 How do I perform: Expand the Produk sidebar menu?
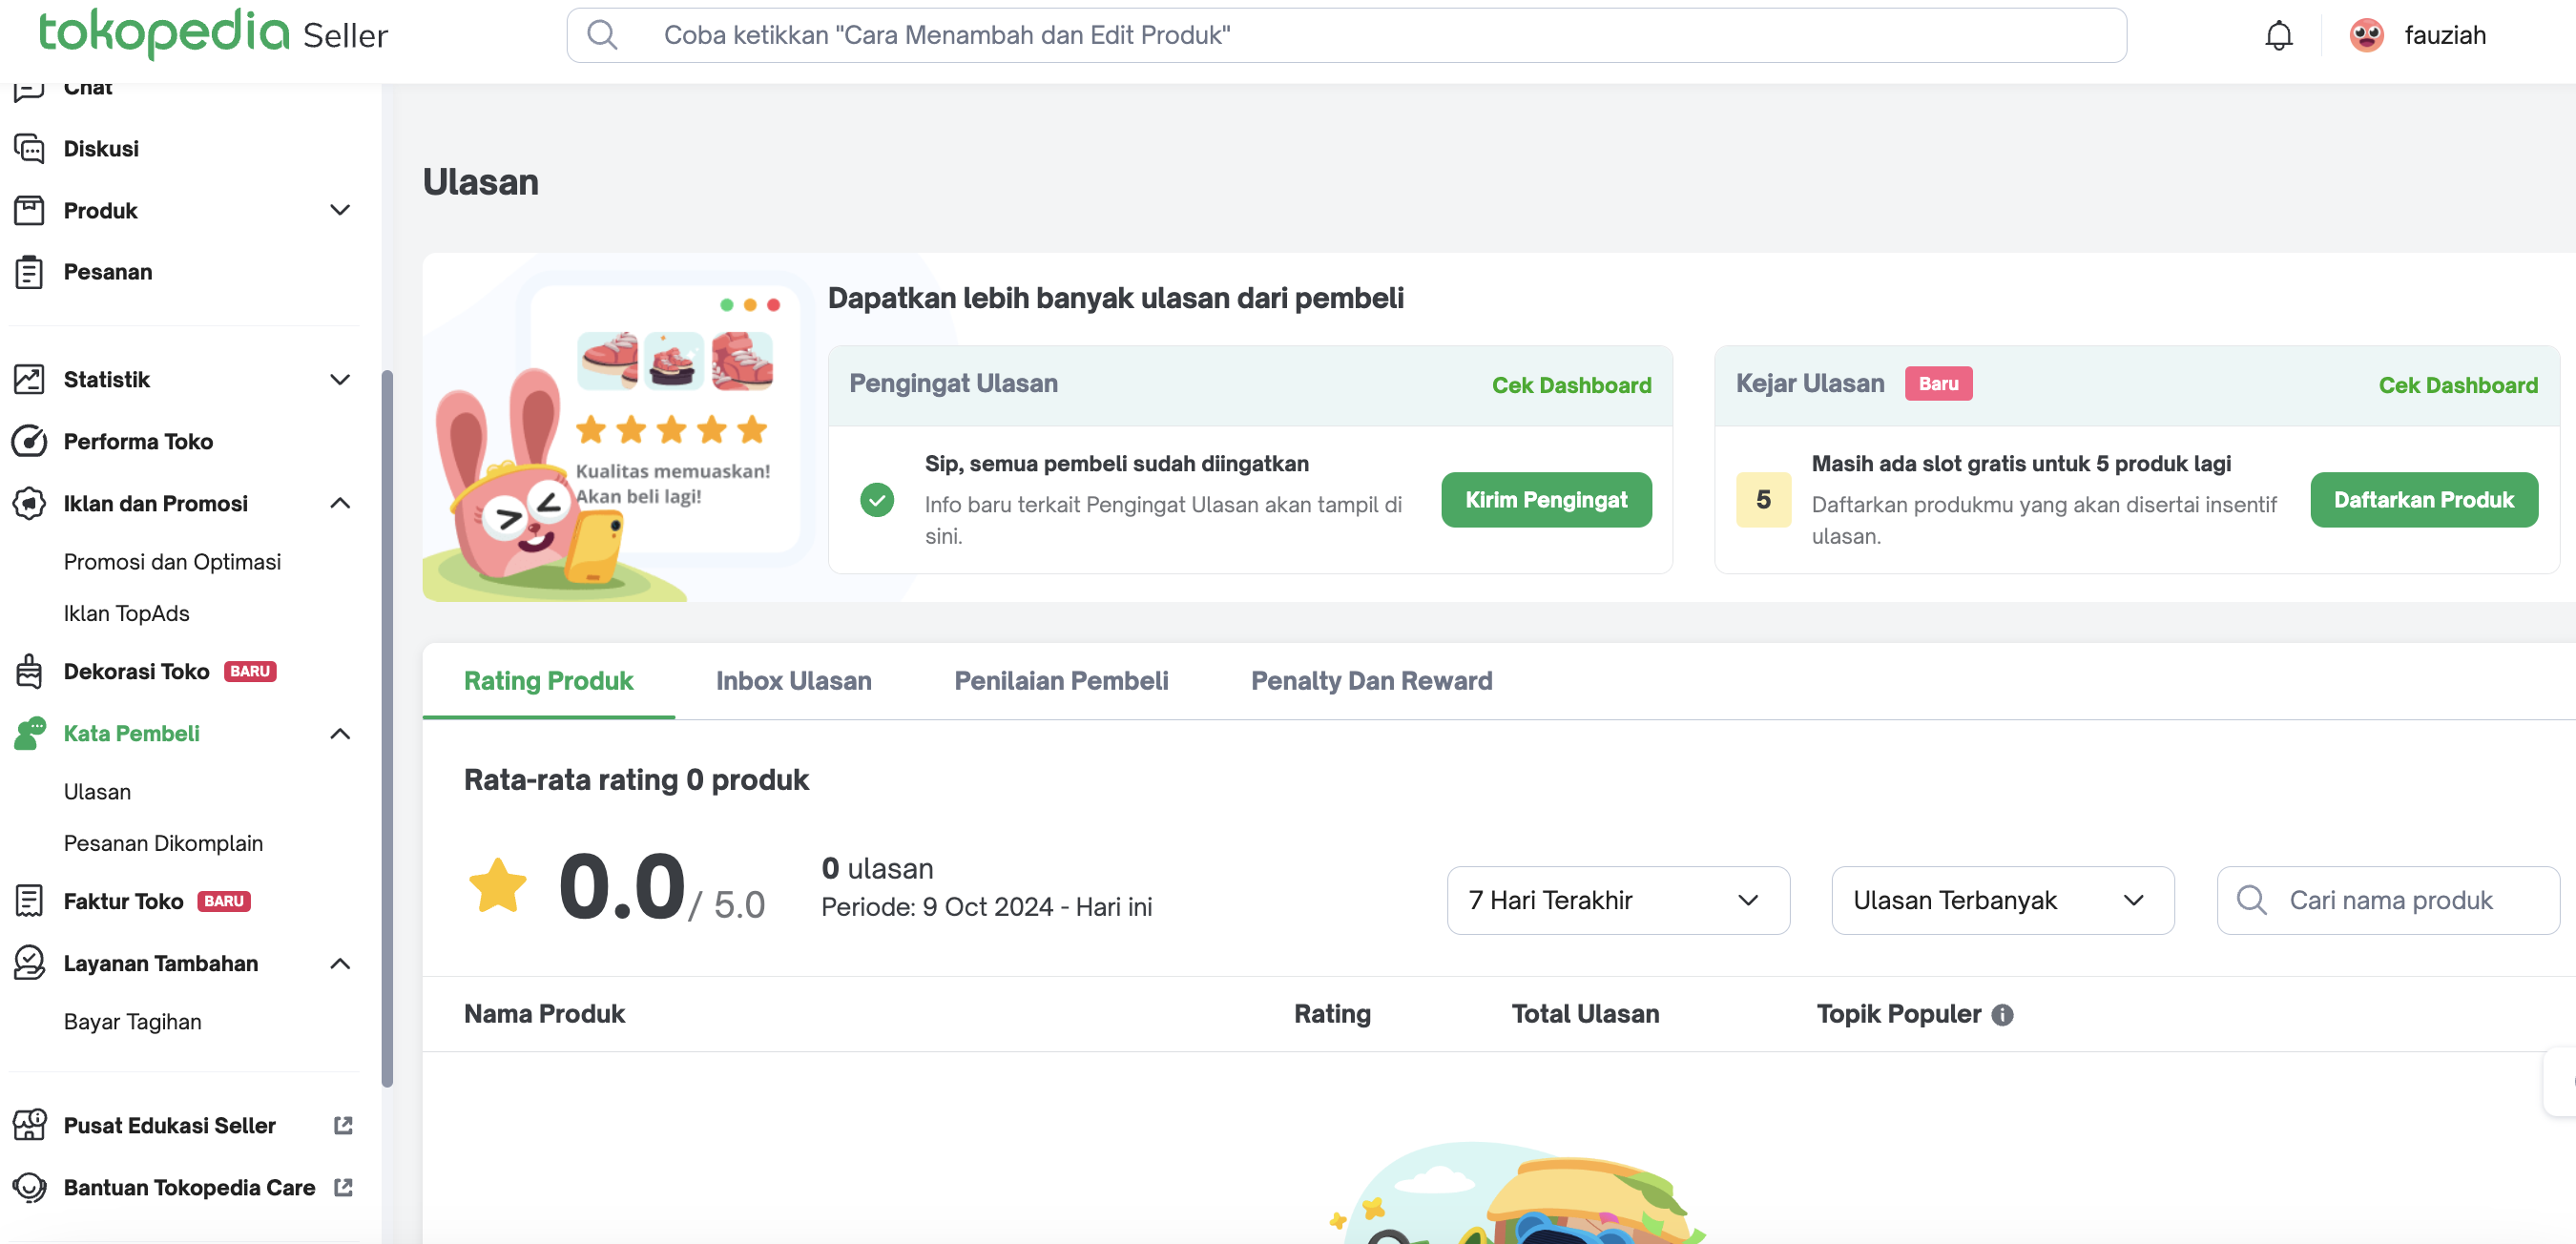(x=340, y=210)
